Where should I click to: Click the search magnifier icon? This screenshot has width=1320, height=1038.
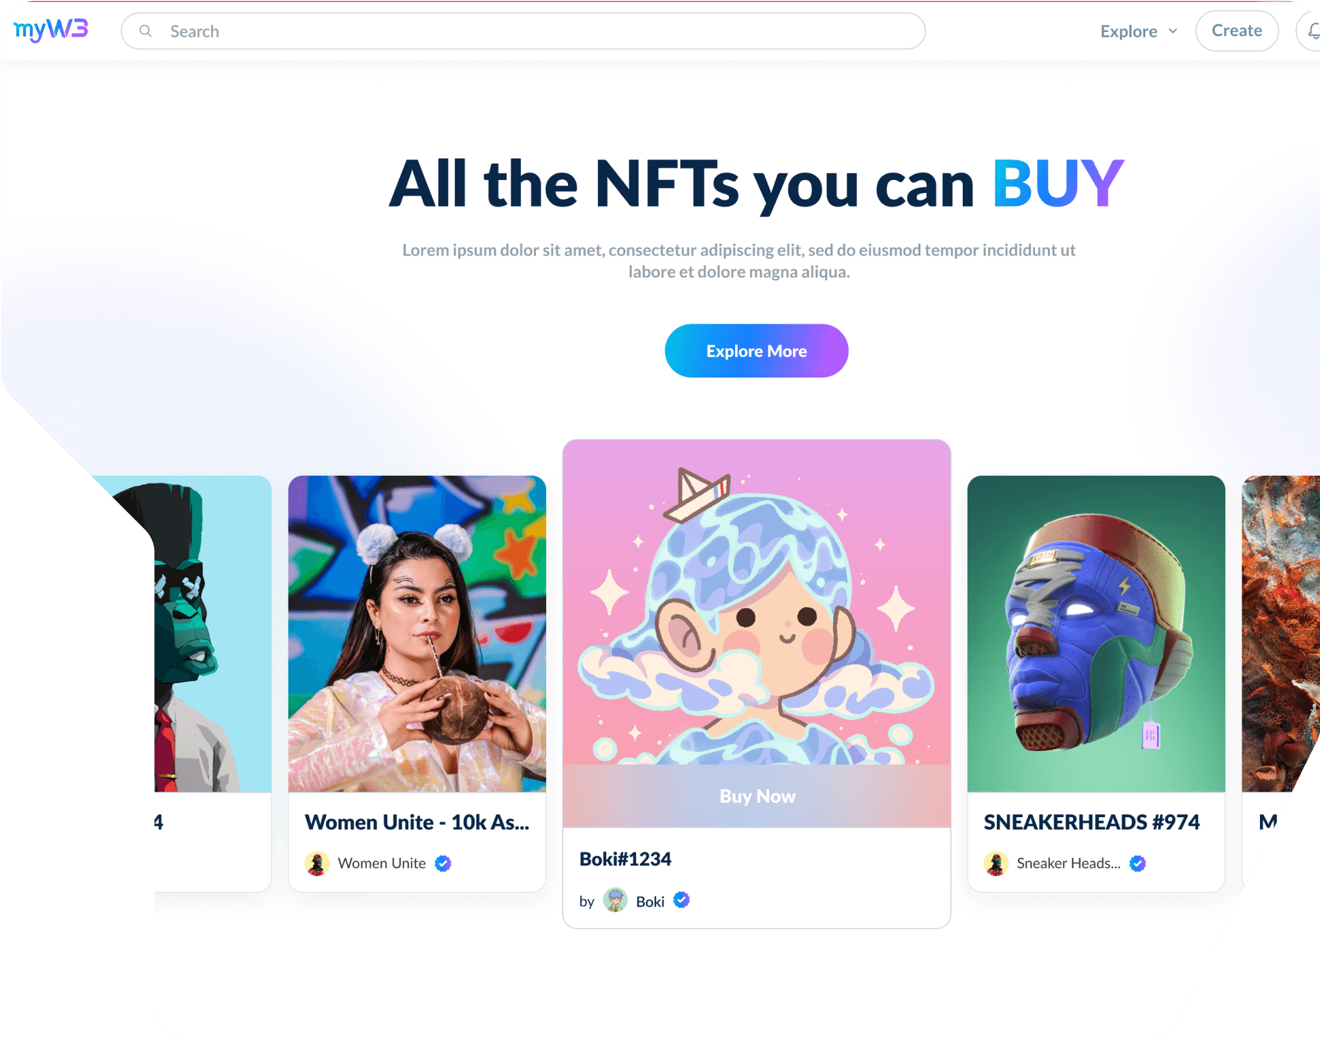coord(145,31)
